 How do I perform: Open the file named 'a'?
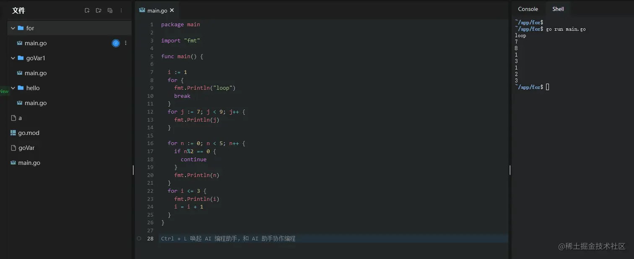click(70, 118)
